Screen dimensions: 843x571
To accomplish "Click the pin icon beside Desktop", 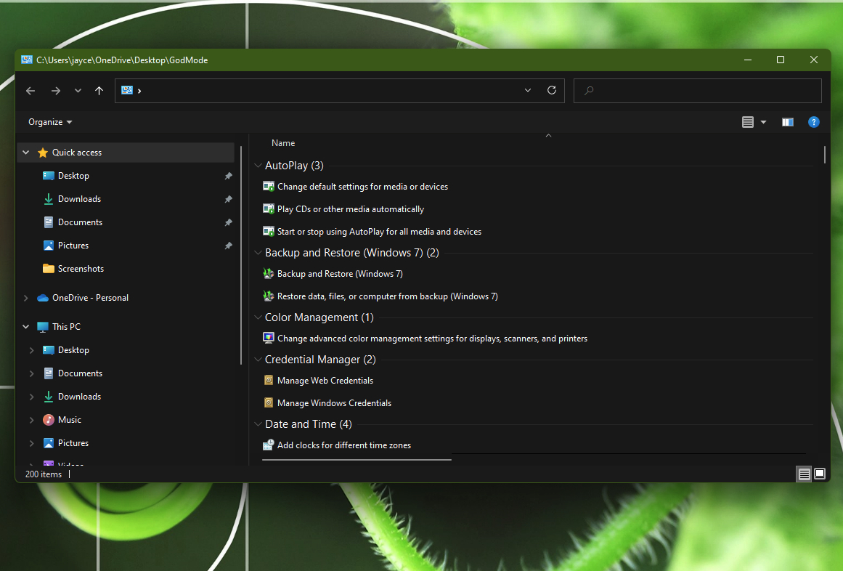I will (x=229, y=176).
